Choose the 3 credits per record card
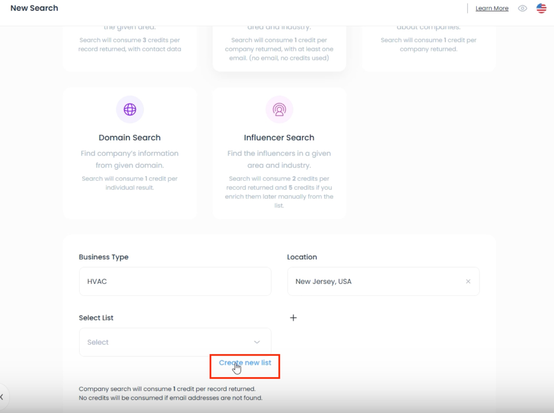Image resolution: width=554 pixels, height=413 pixels. (130, 45)
